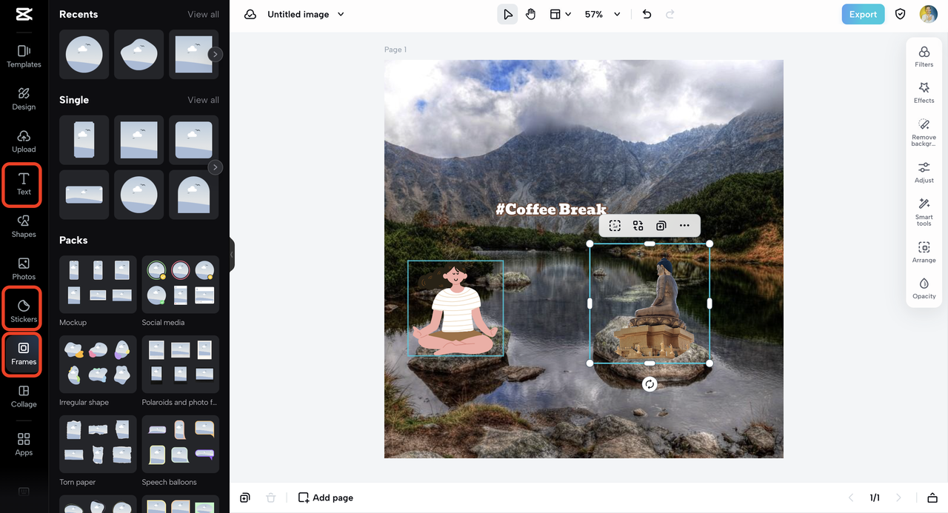The width and height of the screenshot is (948, 513).
Task: Open the Photos panel
Action: pos(24,269)
